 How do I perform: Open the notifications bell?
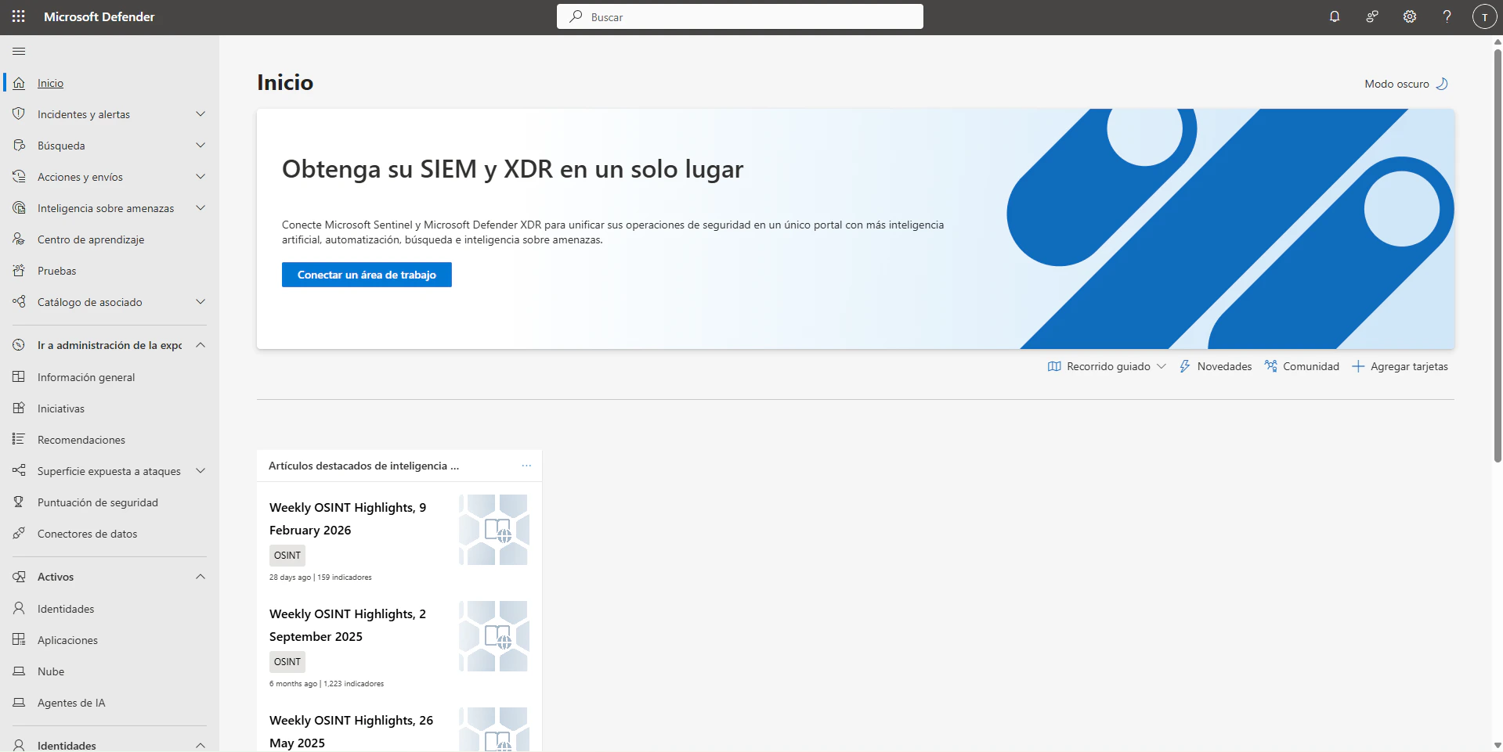[x=1334, y=16]
